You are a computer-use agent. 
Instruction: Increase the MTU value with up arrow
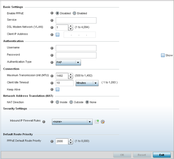[71, 74]
